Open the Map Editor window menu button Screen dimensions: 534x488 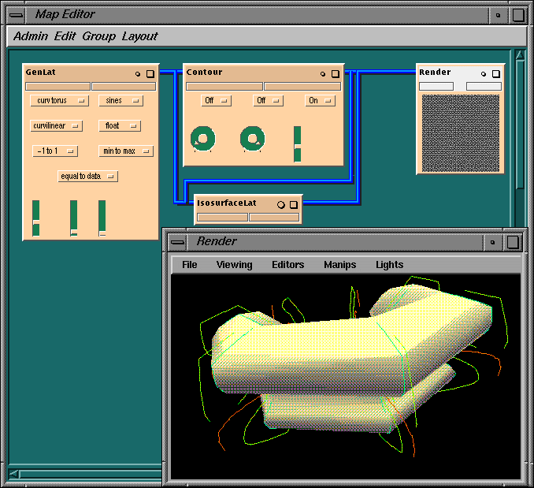[16, 14]
